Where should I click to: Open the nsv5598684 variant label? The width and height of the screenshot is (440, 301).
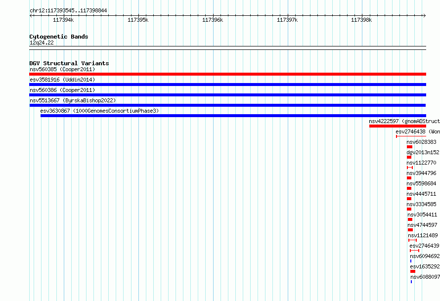422,183
